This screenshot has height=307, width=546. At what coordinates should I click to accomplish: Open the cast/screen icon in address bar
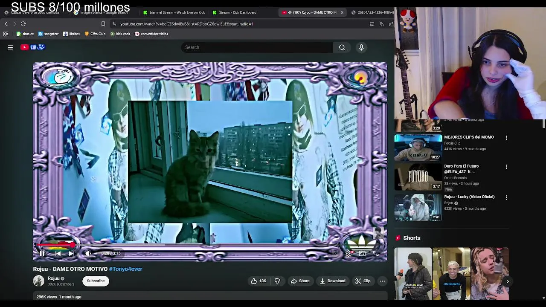[372, 24]
